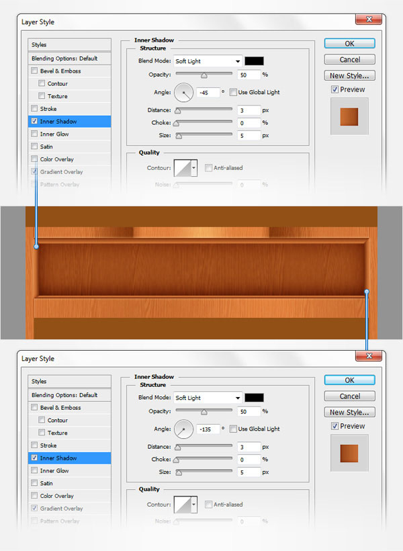
Task: Enable Bevel & Emboss in the lower dialog
Action: (x=34, y=407)
